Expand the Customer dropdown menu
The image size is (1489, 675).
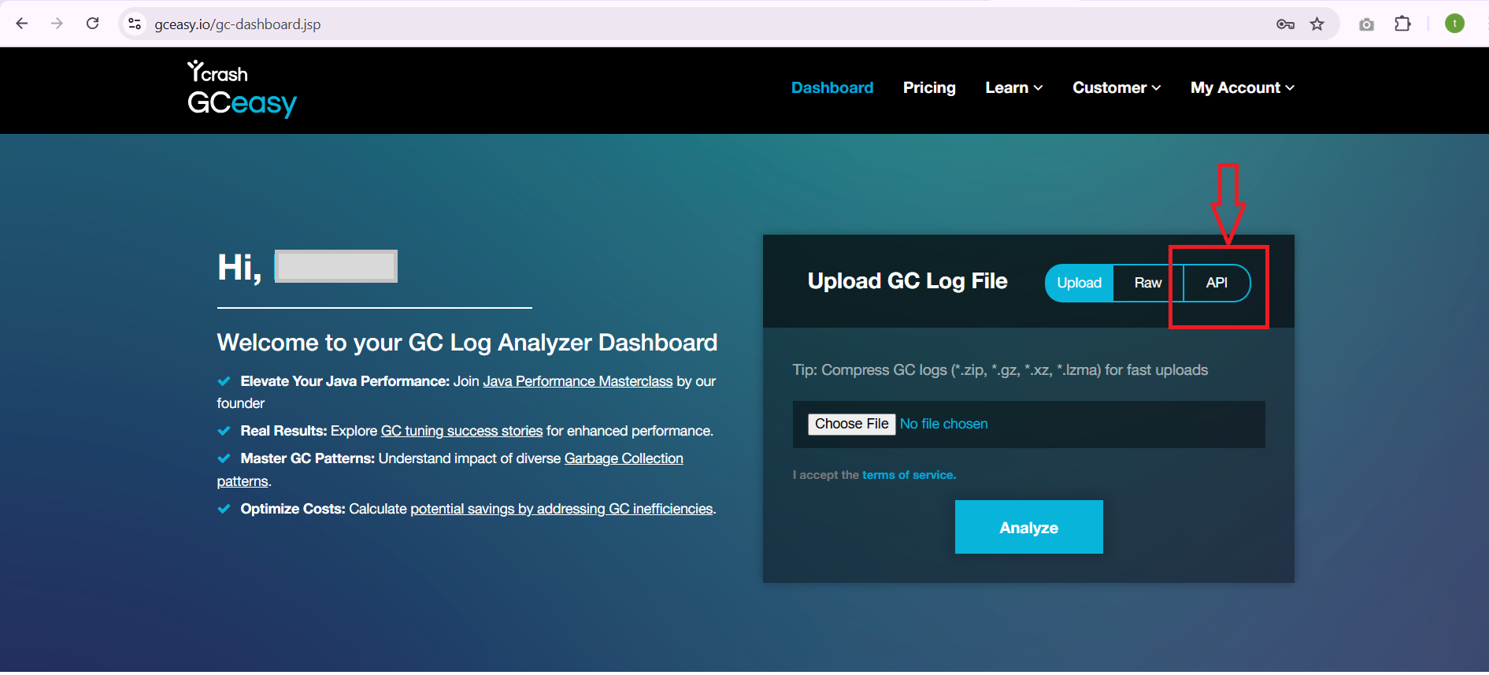pyautogui.click(x=1117, y=87)
